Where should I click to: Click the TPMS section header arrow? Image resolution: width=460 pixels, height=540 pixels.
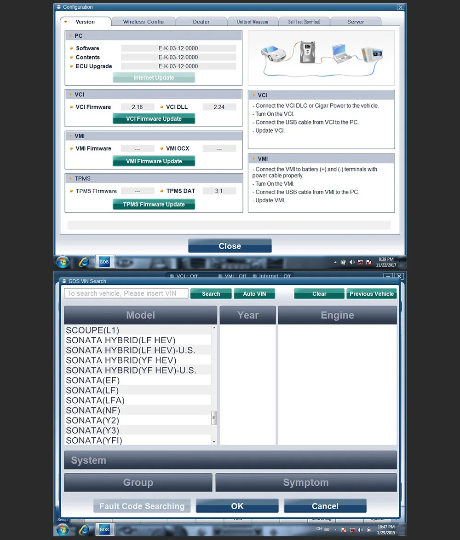click(70, 178)
